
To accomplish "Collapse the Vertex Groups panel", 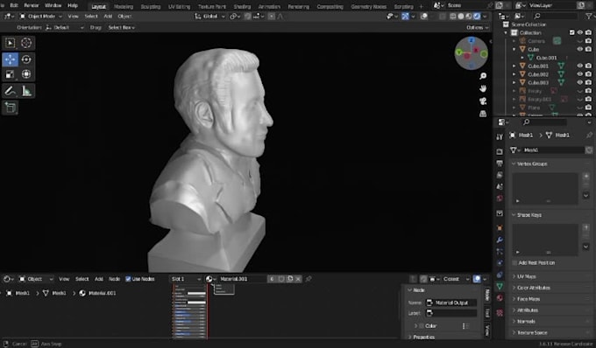I will [514, 164].
